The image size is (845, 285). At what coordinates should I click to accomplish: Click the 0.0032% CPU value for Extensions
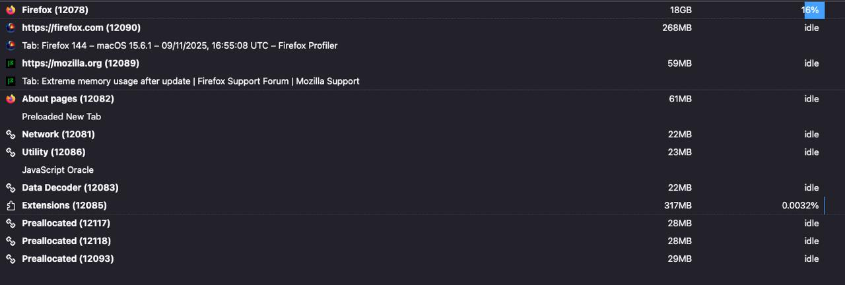(x=800, y=206)
